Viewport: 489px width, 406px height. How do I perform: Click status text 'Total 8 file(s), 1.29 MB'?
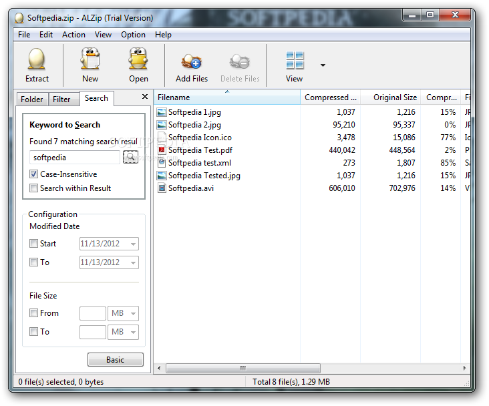291,382
